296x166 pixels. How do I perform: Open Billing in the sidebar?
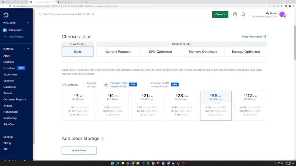[7, 143]
